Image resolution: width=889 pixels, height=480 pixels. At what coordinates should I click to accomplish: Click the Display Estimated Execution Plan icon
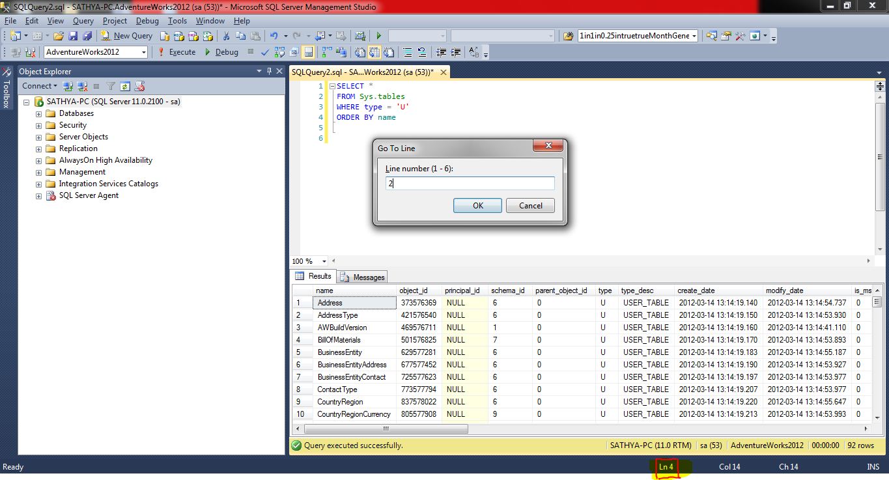tap(279, 52)
